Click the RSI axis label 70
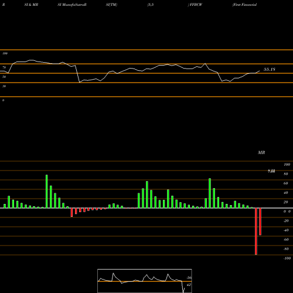293x293 pixels. tap(4, 67)
